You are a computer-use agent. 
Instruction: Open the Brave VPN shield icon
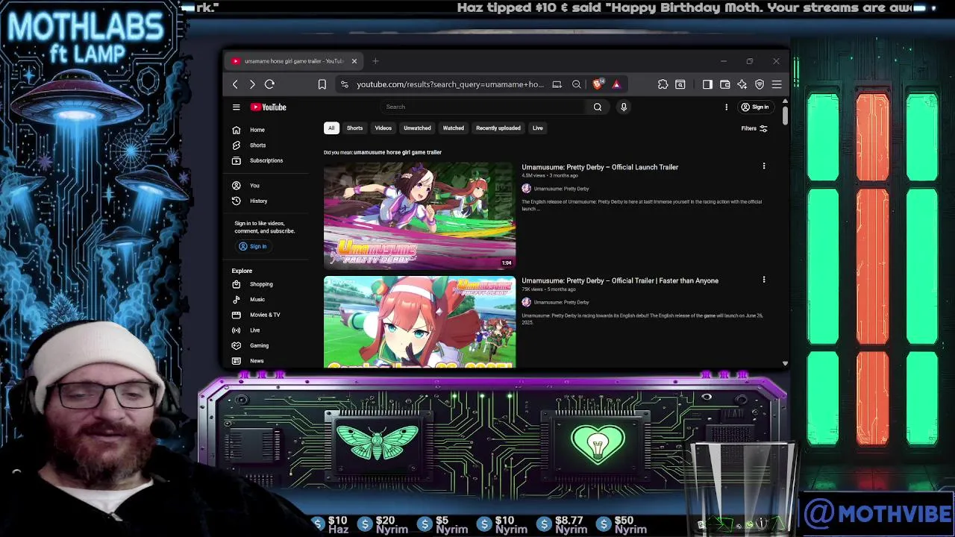(x=760, y=84)
